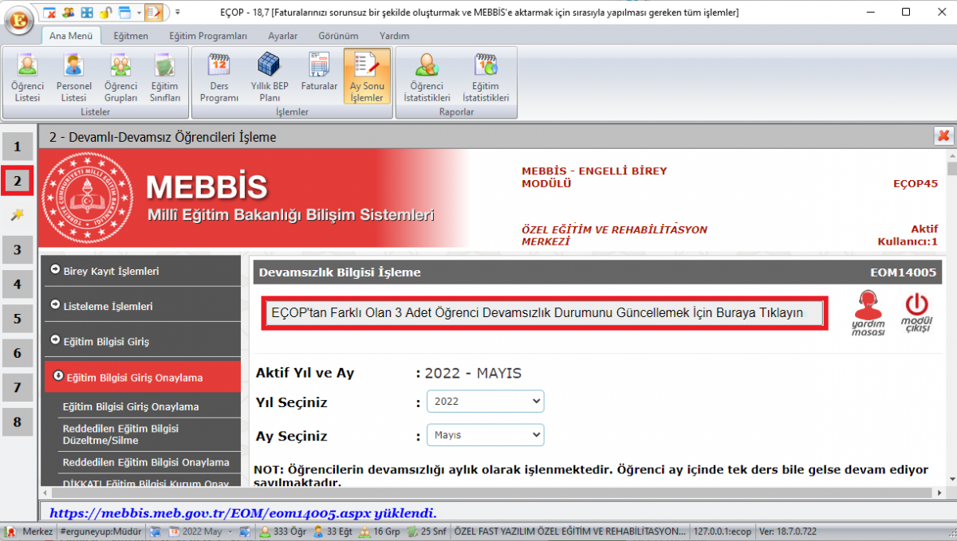Open dropdown arrow beside window layout icon

(139, 13)
